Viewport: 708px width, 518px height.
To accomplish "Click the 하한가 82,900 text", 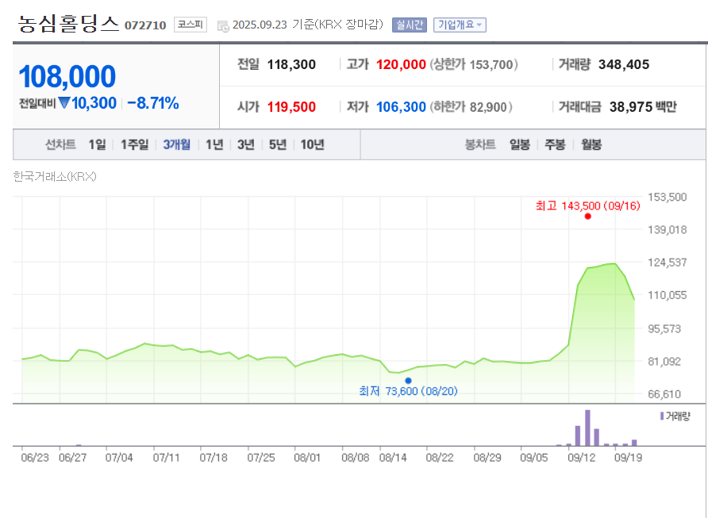I will pyautogui.click(x=471, y=107).
